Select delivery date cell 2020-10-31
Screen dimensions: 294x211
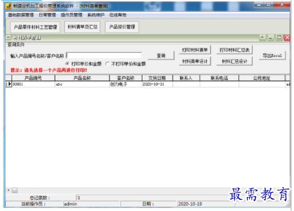[x=157, y=84]
